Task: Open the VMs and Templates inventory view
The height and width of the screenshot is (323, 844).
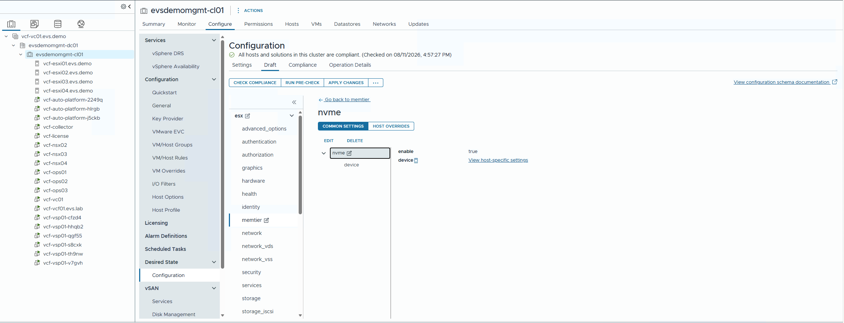Action: [x=35, y=24]
